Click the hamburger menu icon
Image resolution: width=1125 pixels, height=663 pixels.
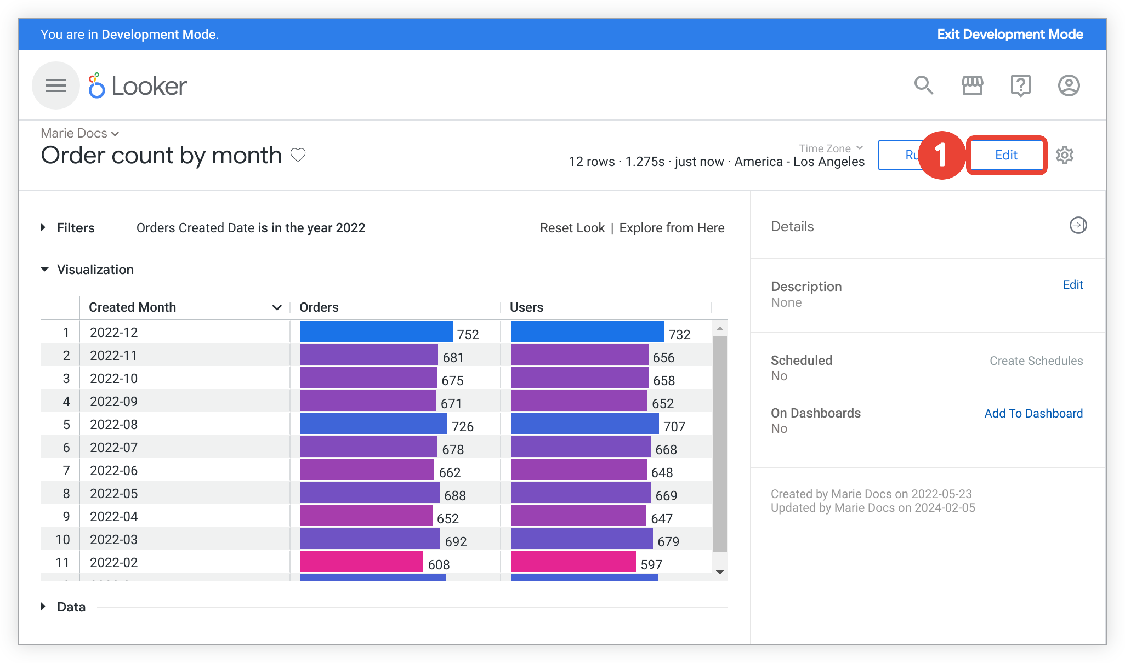tap(54, 85)
